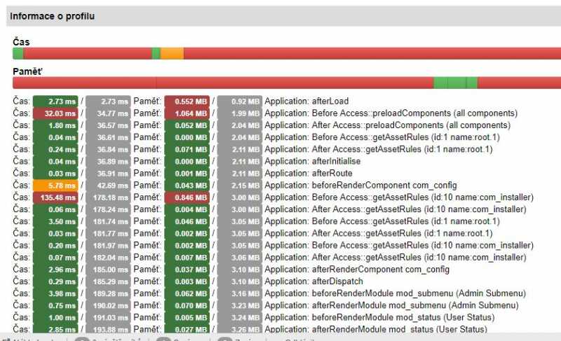Click the red 0.552 MB memory badge
The width and height of the screenshot is (561, 341).
[187, 102]
